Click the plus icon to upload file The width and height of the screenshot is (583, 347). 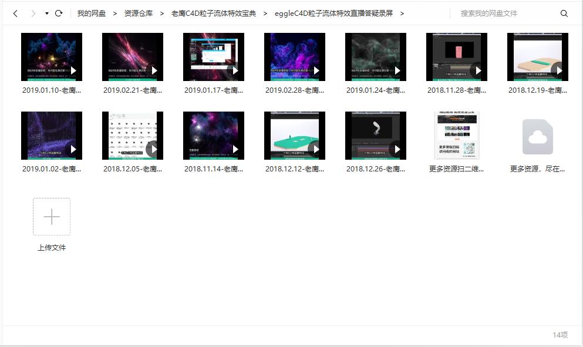pos(52,217)
